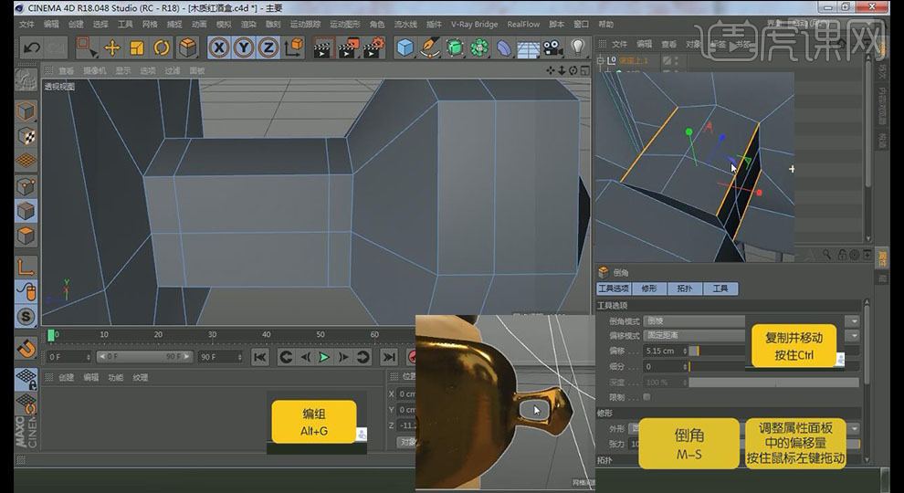Switch to the 修形 tab
The image size is (904, 493).
tap(649, 288)
